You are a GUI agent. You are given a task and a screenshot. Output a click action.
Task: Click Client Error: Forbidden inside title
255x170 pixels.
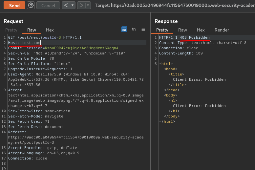coord(199,79)
